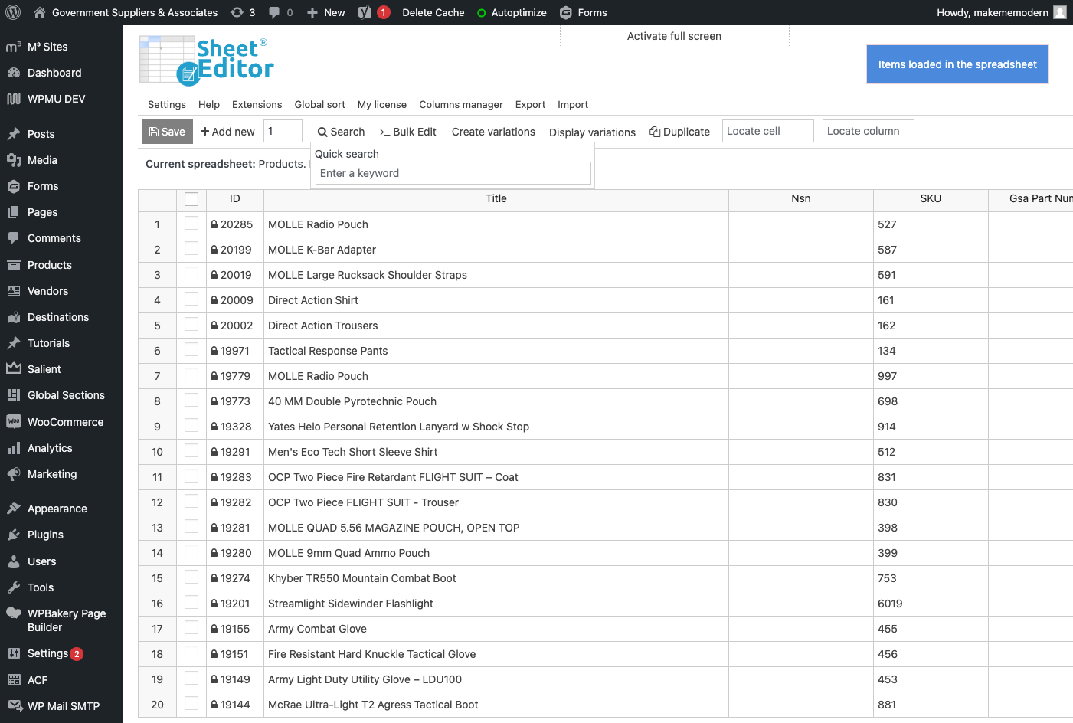1073x723 pixels.
Task: Click the Pages icon in sidebar
Action: pyautogui.click(x=14, y=212)
